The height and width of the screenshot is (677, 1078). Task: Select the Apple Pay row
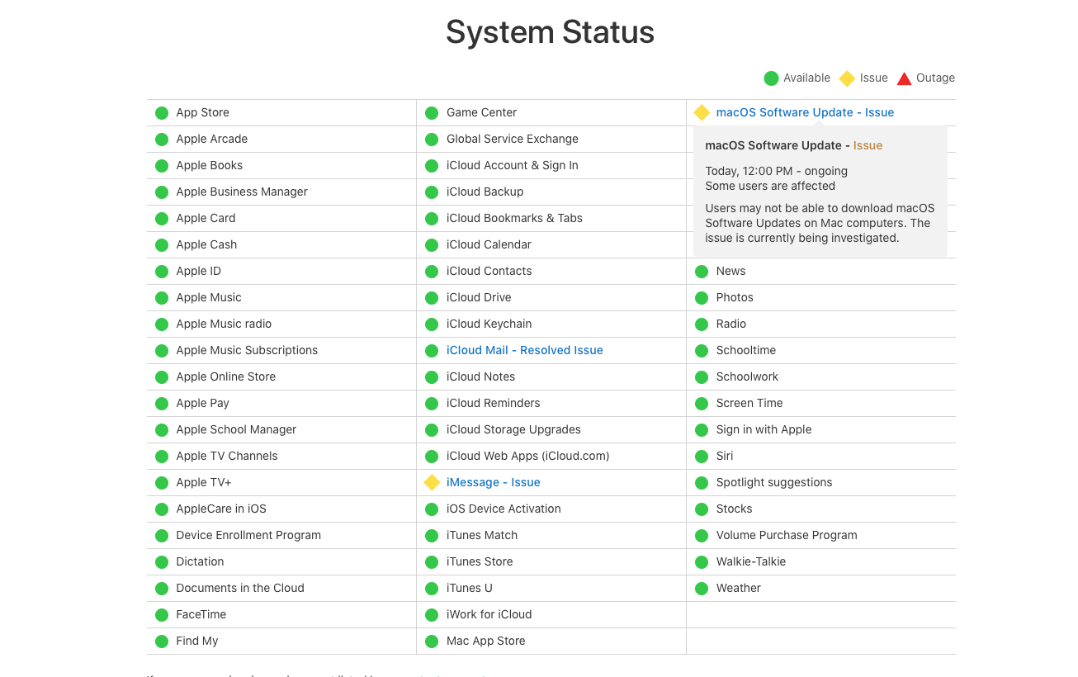[202, 403]
